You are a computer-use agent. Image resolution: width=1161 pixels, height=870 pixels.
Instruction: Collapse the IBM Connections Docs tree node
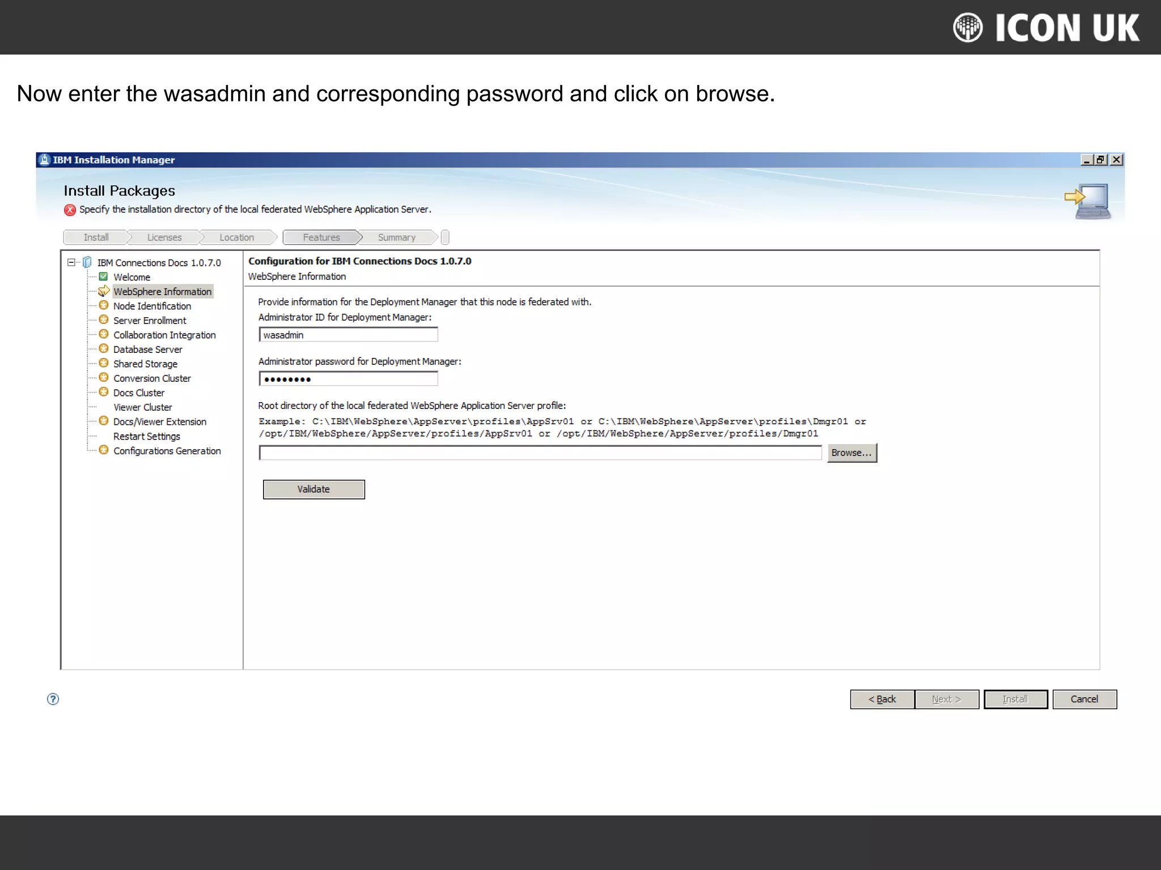coord(71,262)
